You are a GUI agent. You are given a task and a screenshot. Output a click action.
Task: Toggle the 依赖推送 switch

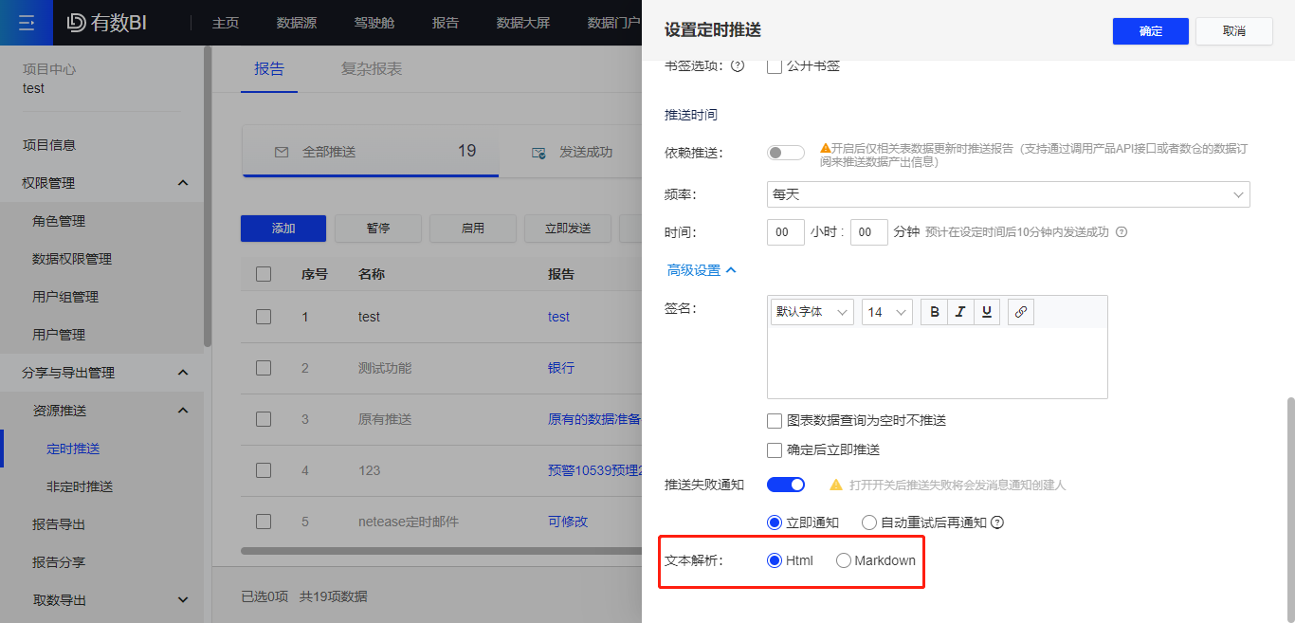click(x=785, y=153)
